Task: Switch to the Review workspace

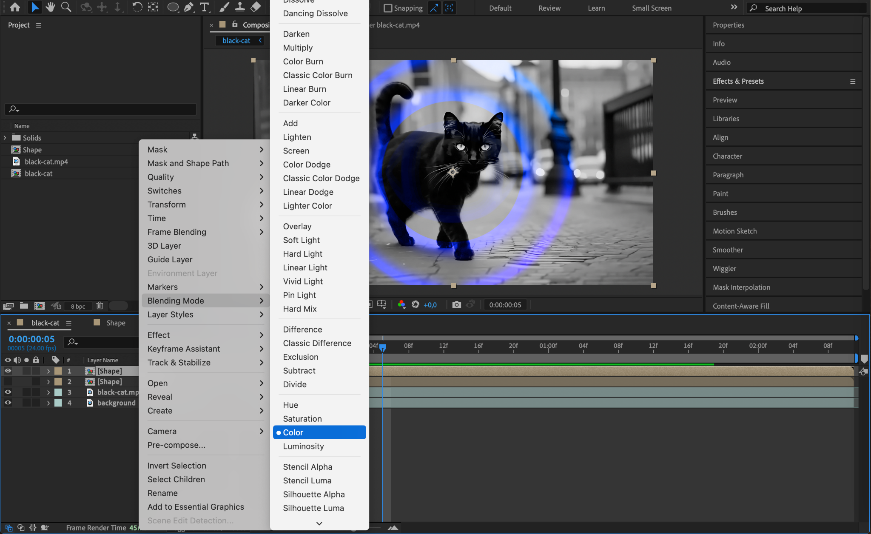Action: pyautogui.click(x=549, y=8)
